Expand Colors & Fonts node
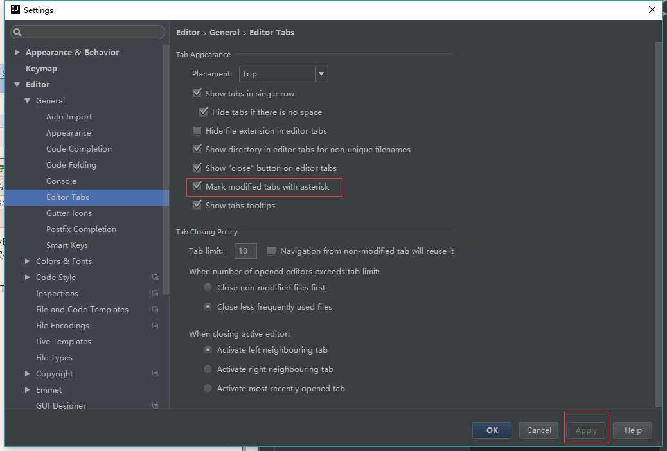The height and width of the screenshot is (451, 667). [x=27, y=261]
